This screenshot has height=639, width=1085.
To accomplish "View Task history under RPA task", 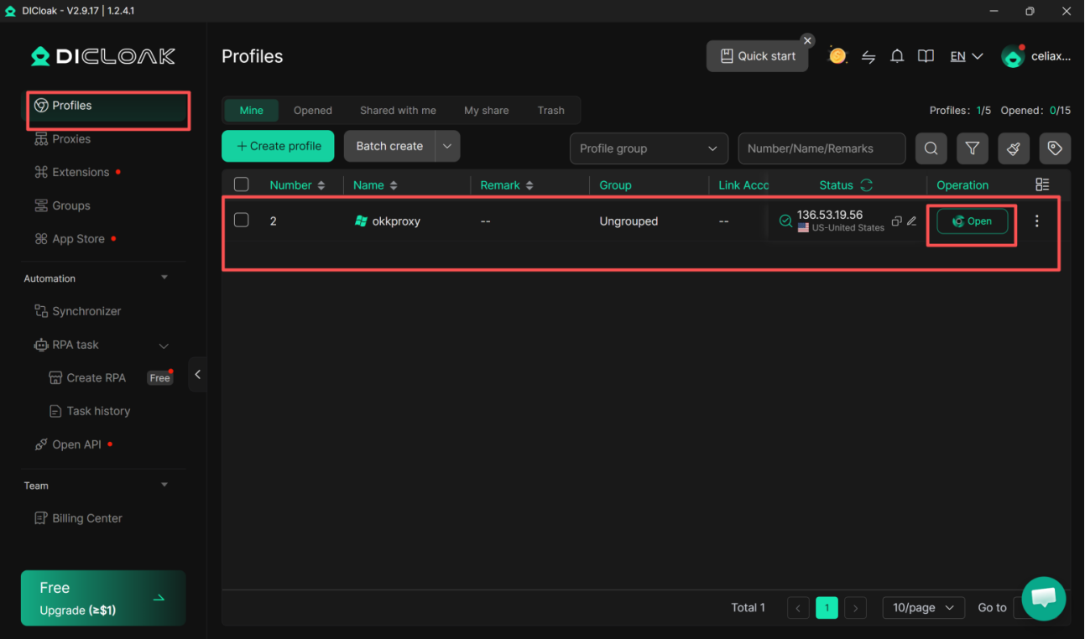I will (90, 411).
